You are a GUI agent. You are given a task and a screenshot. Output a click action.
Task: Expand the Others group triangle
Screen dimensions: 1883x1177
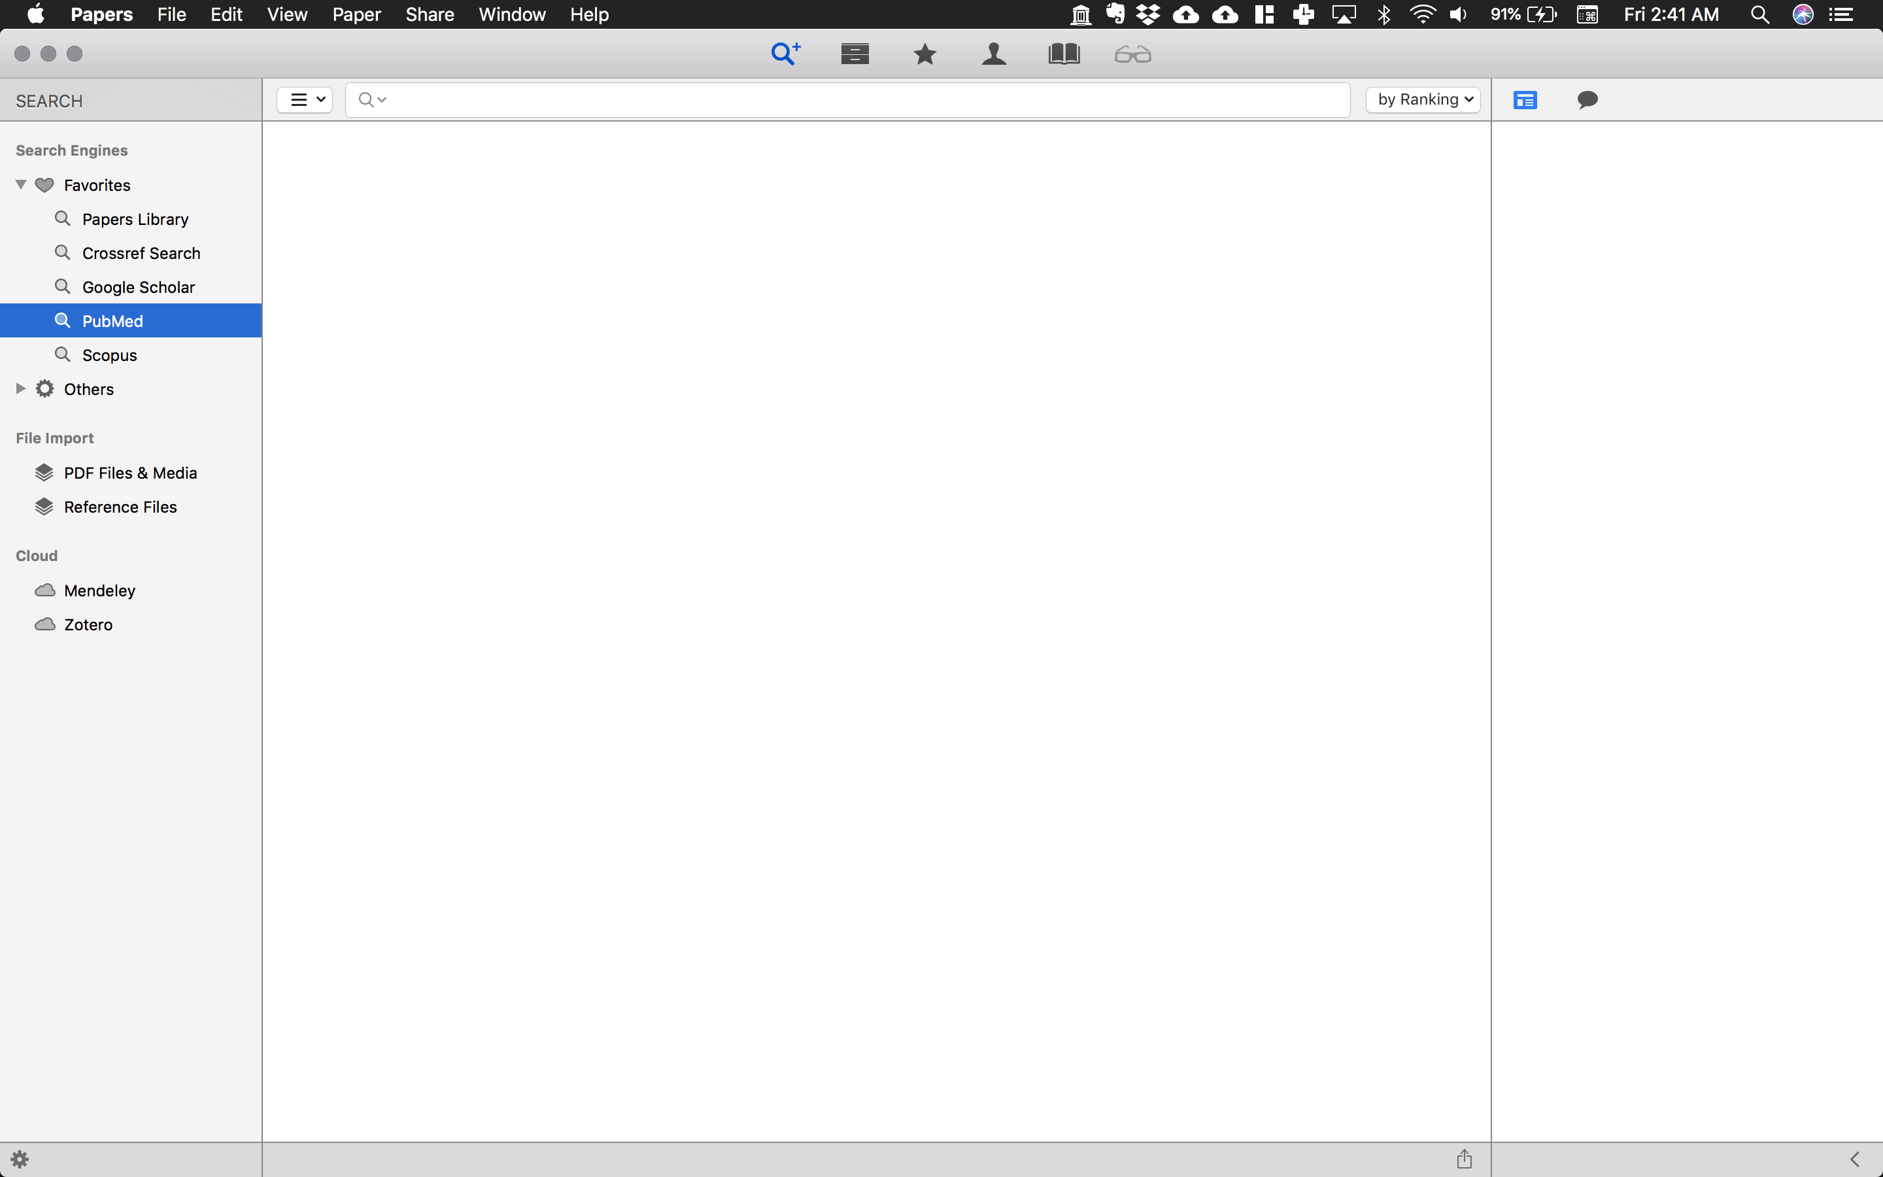[x=21, y=388]
